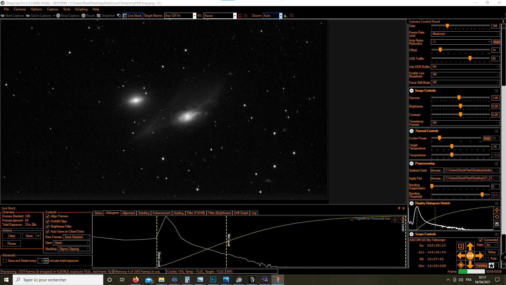Image resolution: width=506 pixels, height=285 pixels.
Task: Switch to the Enhancement tab
Action: [161, 213]
